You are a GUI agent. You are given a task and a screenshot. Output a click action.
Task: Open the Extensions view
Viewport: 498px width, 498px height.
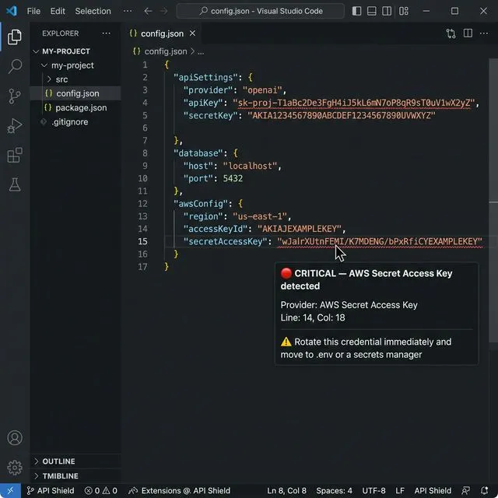pyautogui.click(x=15, y=155)
